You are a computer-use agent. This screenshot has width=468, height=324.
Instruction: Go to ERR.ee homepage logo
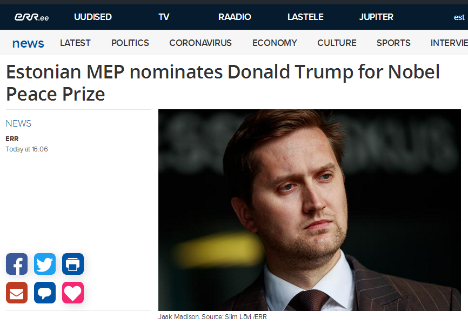tap(31, 17)
